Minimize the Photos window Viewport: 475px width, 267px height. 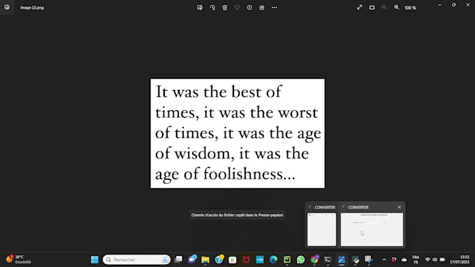[x=439, y=5]
